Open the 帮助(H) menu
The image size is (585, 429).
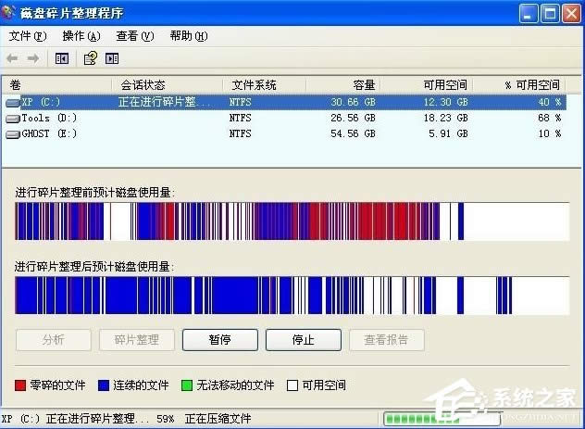(188, 36)
